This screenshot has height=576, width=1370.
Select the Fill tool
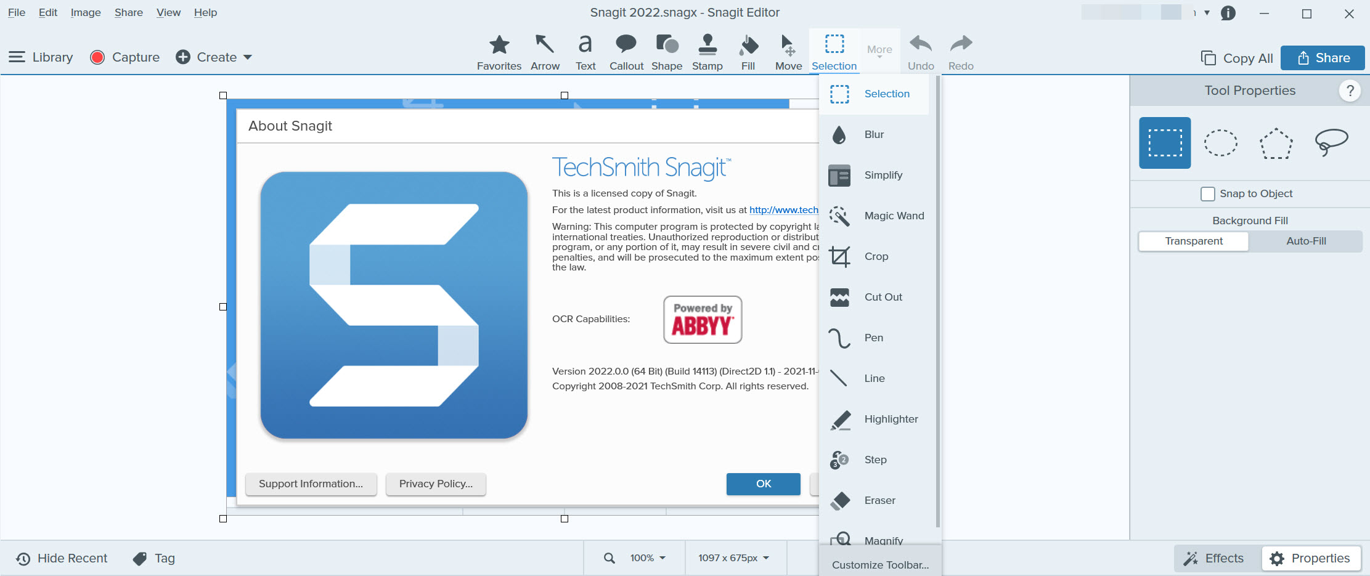[x=748, y=52]
